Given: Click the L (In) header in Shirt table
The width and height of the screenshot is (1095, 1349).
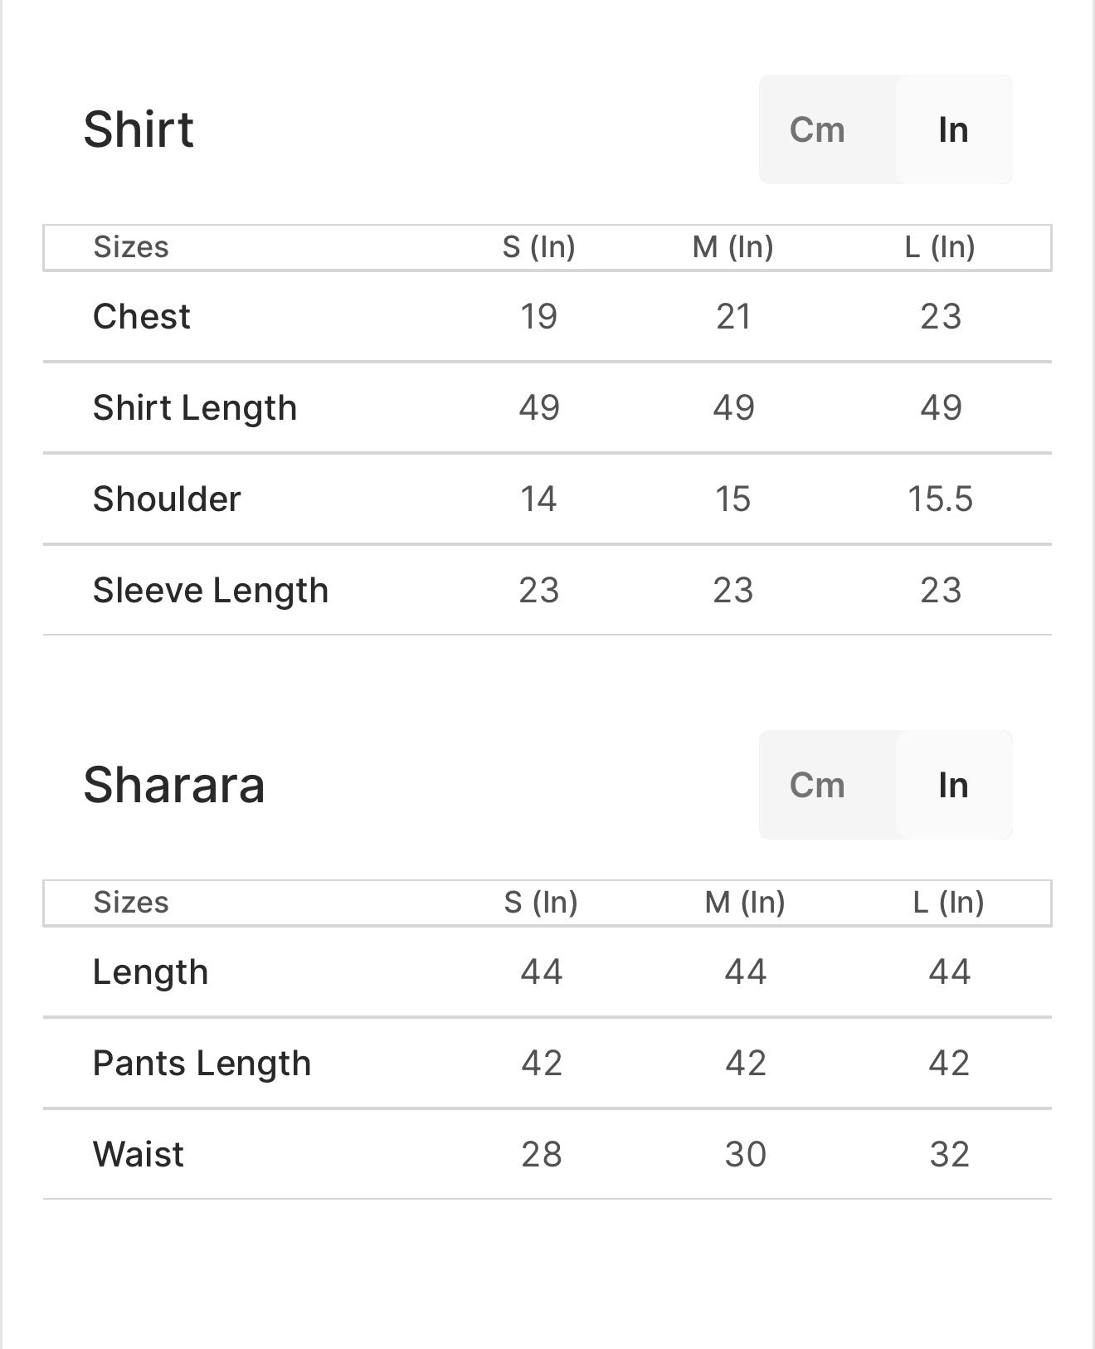Looking at the screenshot, I should [940, 247].
